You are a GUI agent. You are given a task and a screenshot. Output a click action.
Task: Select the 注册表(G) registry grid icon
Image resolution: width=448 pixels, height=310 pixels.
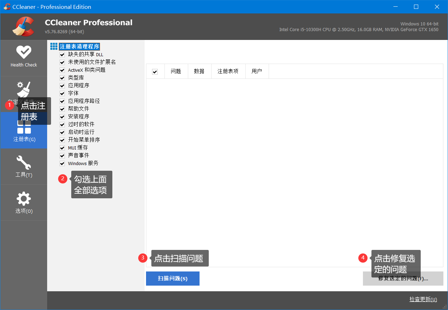tap(24, 127)
